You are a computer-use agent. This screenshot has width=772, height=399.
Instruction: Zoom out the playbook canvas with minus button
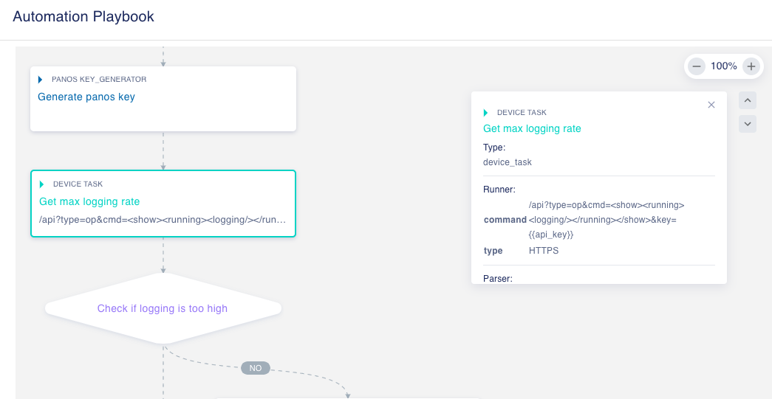coord(696,66)
